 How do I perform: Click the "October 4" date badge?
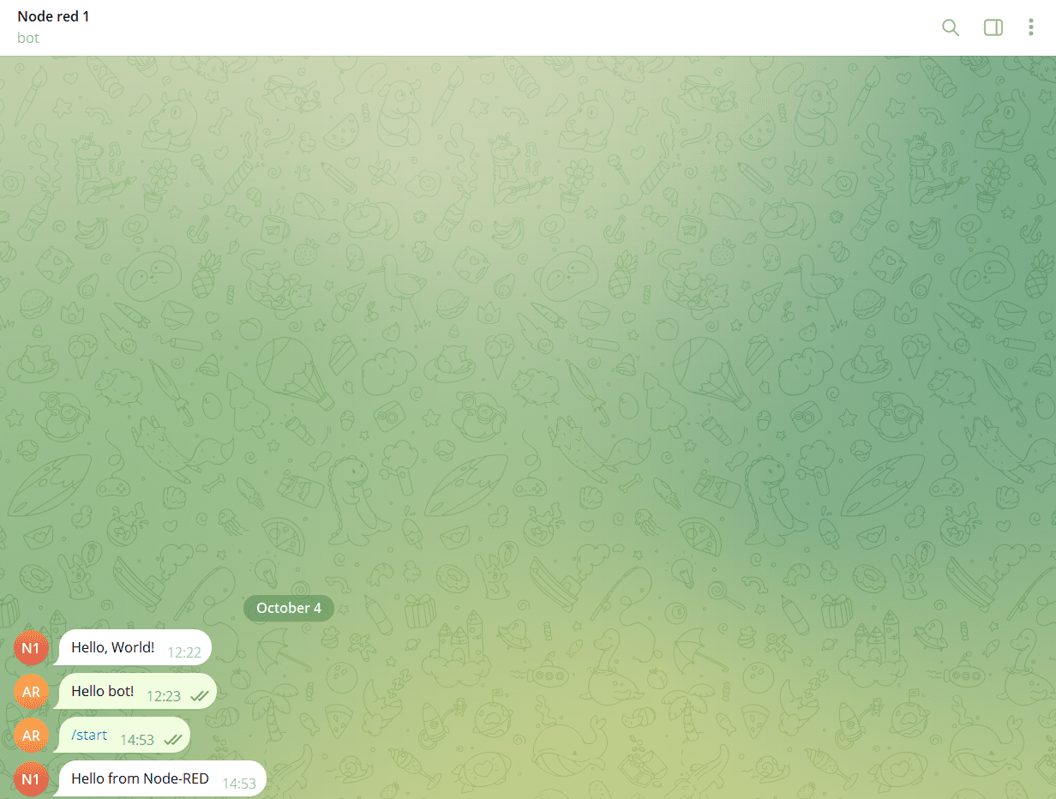point(288,608)
